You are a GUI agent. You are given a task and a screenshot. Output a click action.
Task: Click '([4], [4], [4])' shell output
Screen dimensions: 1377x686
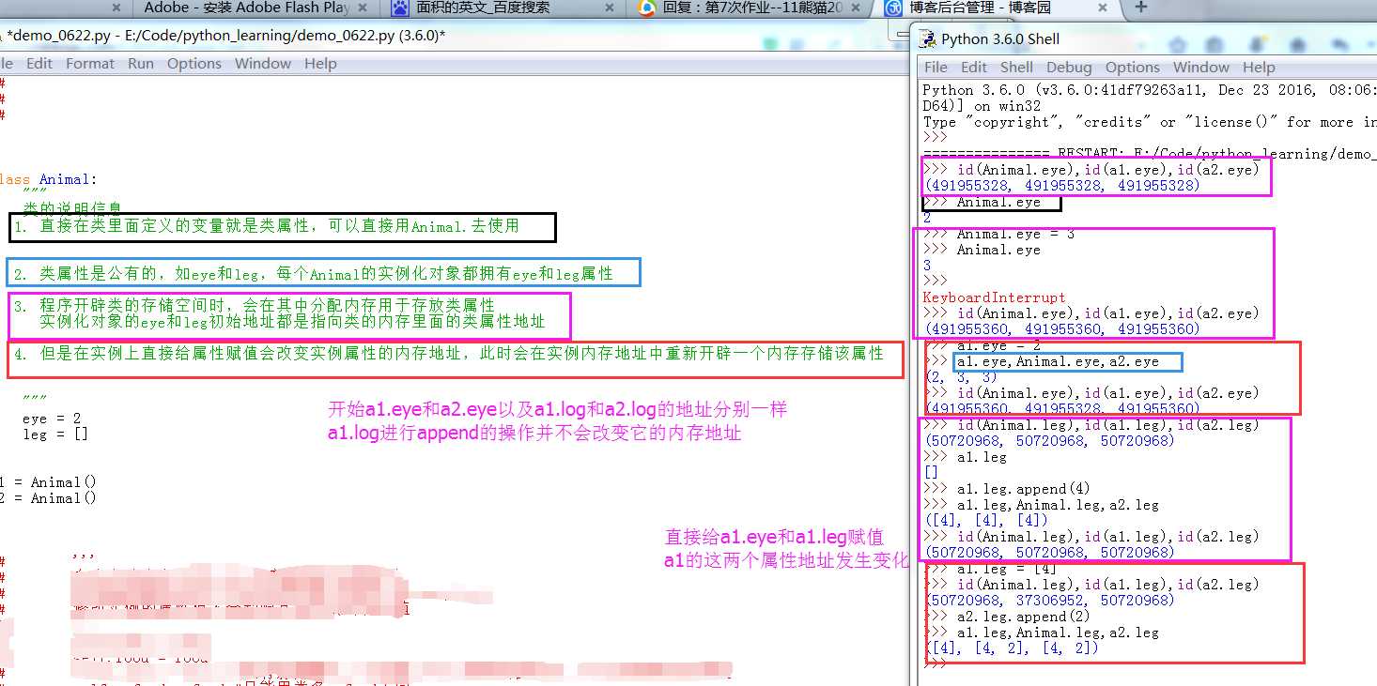coord(986,521)
